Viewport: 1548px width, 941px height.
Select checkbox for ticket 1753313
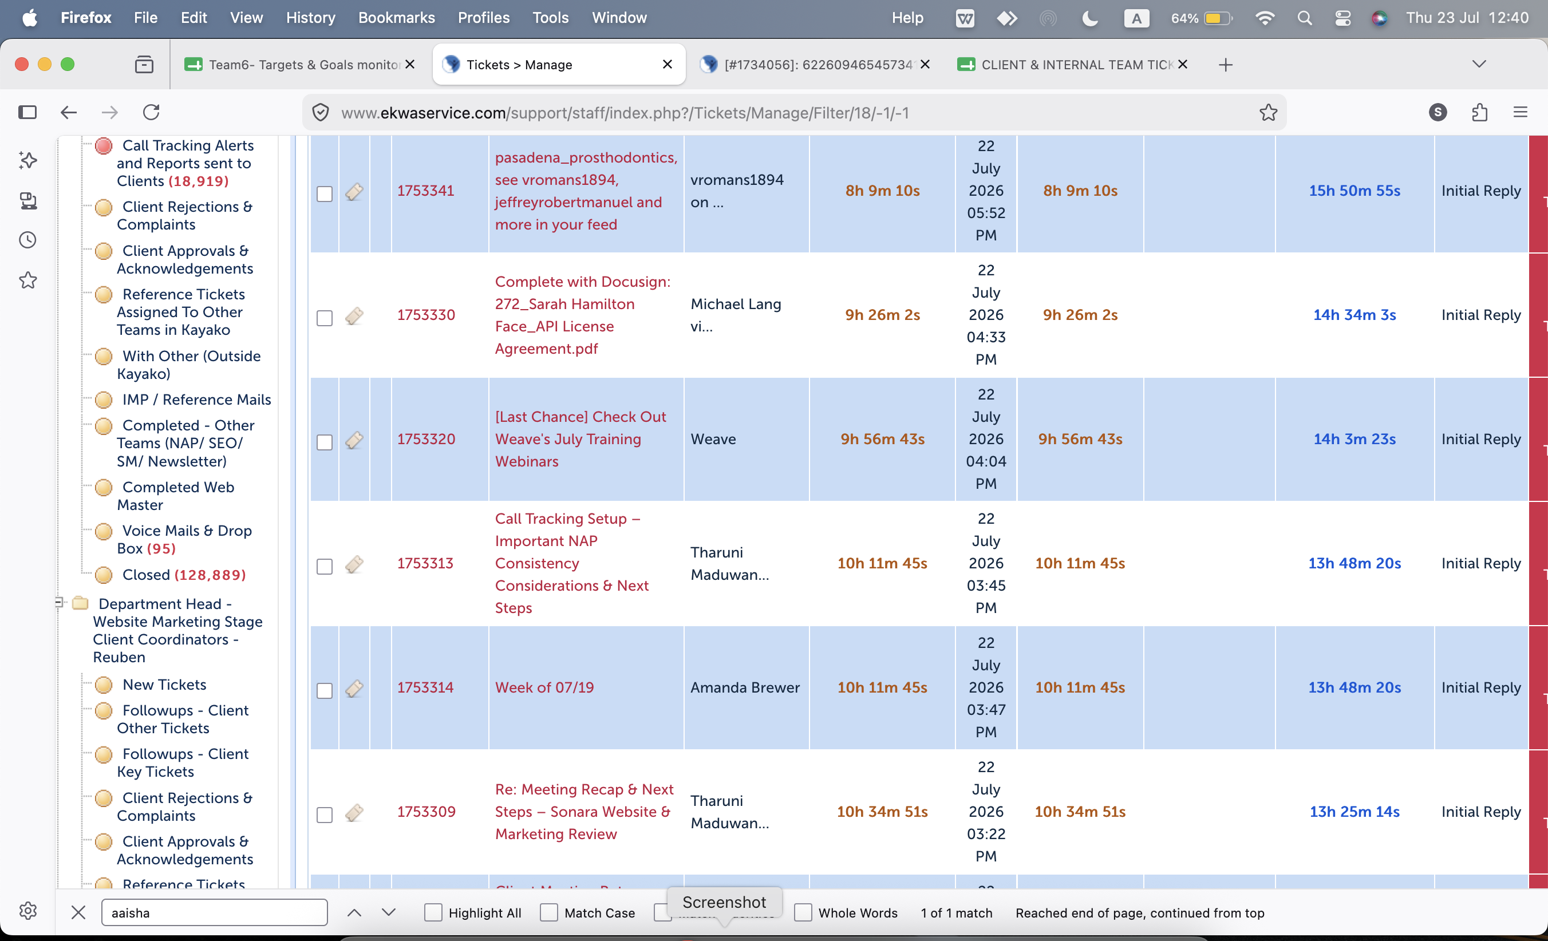[324, 567]
